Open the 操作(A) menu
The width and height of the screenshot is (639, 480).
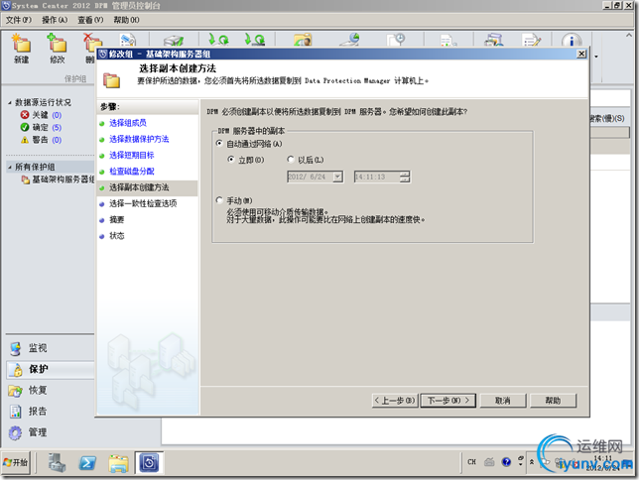[x=55, y=20]
